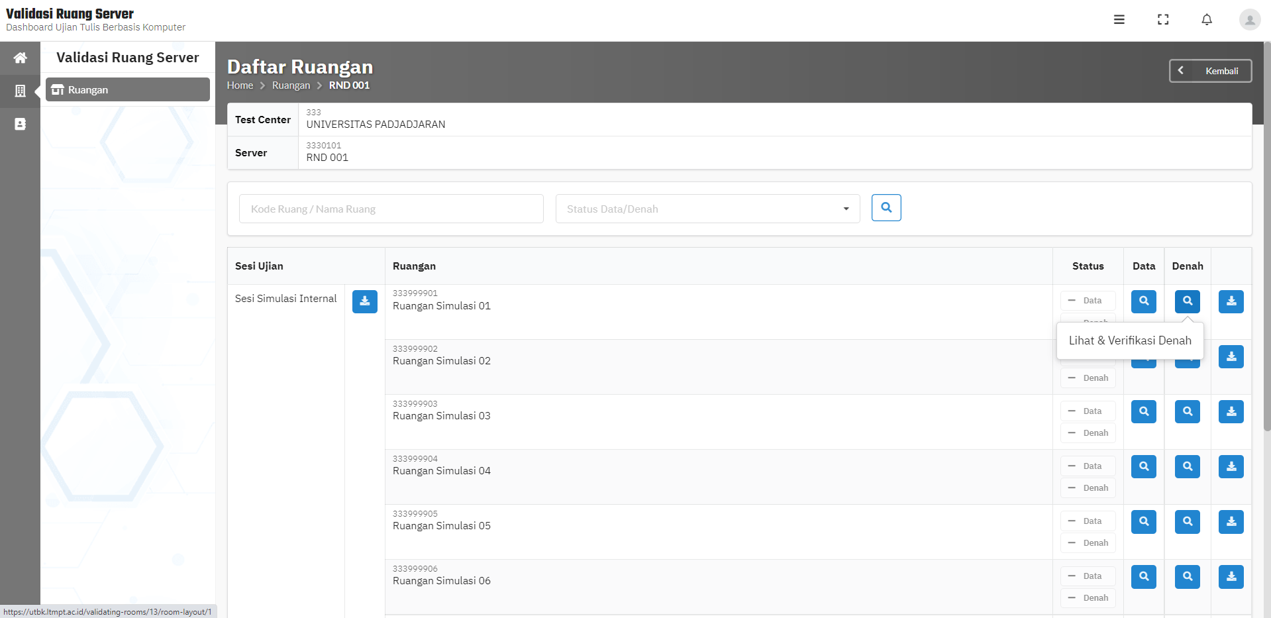Click Denah status badge for Simulasi 06
1271x618 pixels.
(x=1088, y=598)
